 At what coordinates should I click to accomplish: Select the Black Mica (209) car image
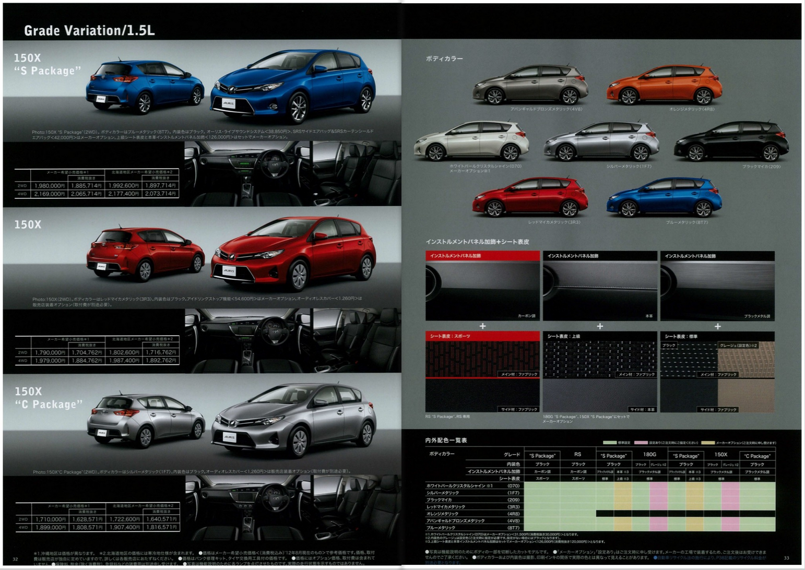[x=731, y=141]
